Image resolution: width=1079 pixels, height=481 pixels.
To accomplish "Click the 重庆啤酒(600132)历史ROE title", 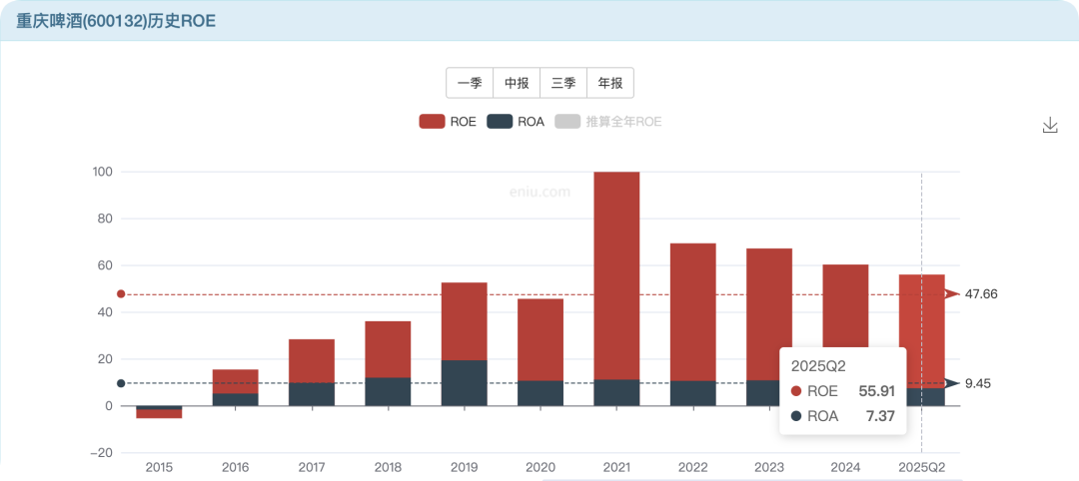I will [116, 20].
